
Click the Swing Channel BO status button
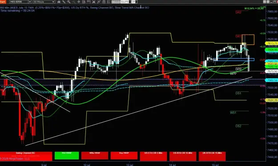[x=26, y=156]
